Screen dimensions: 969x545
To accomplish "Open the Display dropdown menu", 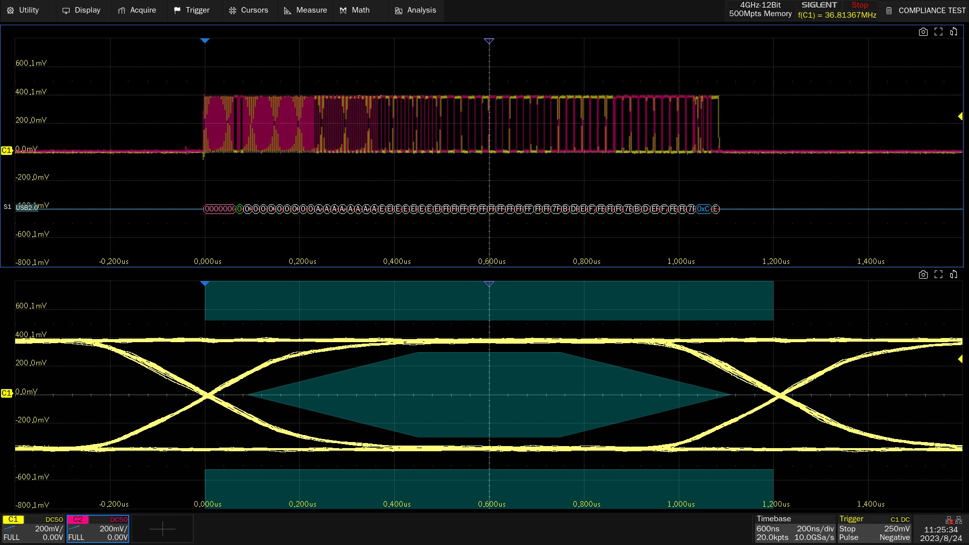I will tap(81, 10).
